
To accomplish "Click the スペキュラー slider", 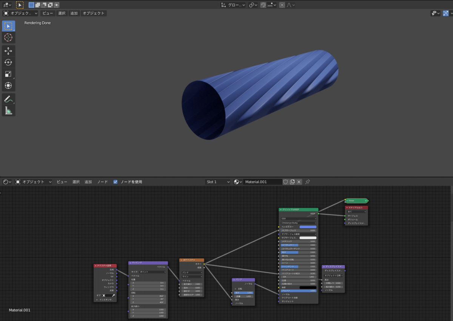I will [x=299, y=245].
